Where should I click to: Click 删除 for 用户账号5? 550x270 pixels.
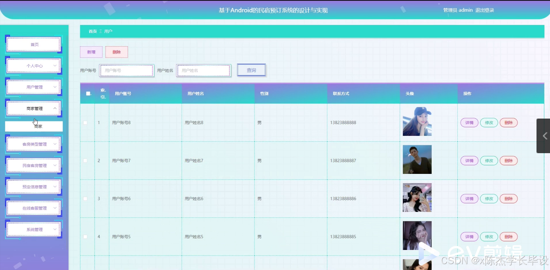point(509,237)
